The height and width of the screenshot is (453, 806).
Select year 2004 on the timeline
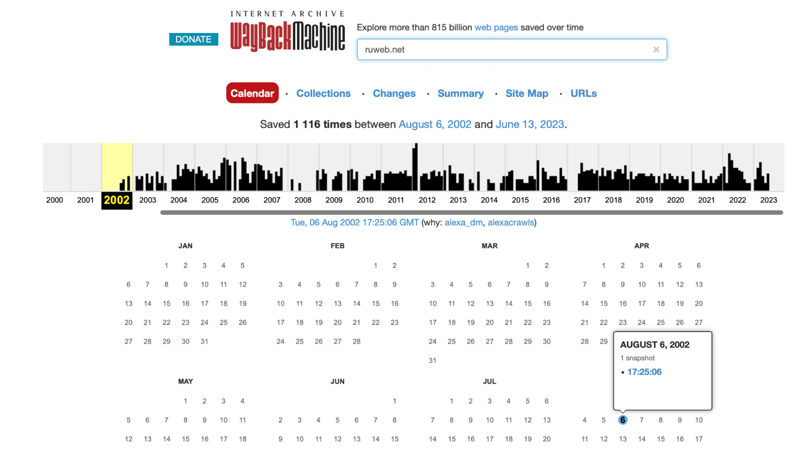click(179, 200)
